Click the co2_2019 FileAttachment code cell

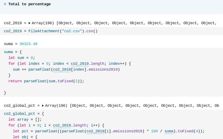coord(111,31)
